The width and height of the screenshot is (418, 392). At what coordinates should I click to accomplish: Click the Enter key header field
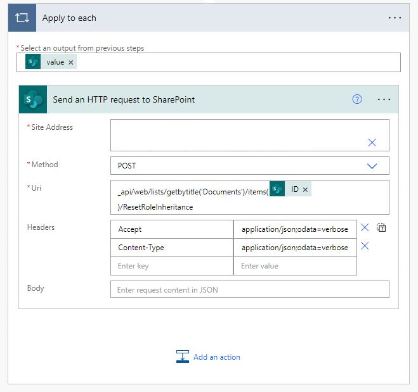pyautogui.click(x=172, y=266)
